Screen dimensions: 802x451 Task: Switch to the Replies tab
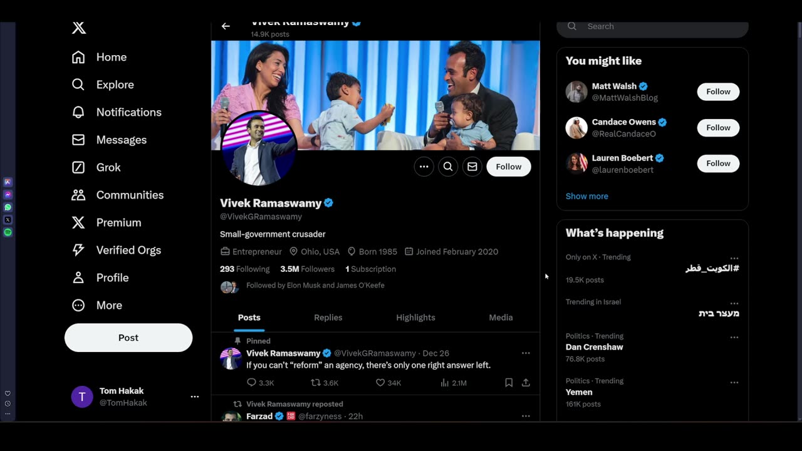tap(328, 318)
